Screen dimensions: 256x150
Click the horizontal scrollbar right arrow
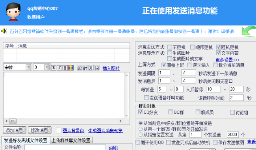point(121,121)
